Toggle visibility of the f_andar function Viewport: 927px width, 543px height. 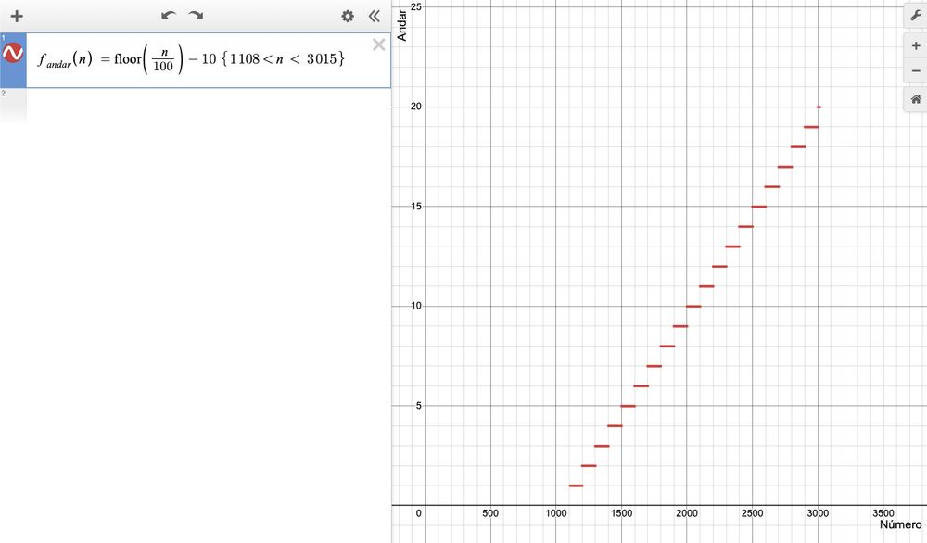point(13,53)
